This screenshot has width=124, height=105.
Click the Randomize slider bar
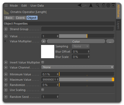[x=87, y=85]
